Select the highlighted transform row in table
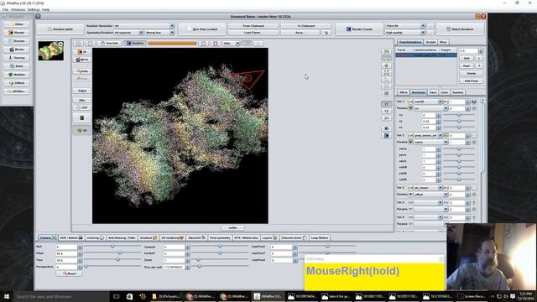Screen dimensions: 537x302 (x=426, y=55)
